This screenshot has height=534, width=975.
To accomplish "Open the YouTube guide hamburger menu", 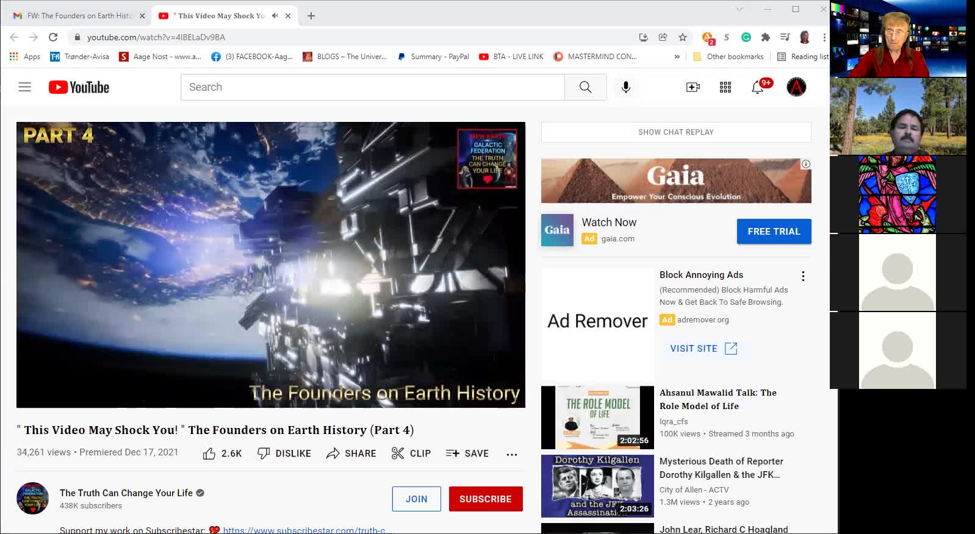I will point(24,87).
